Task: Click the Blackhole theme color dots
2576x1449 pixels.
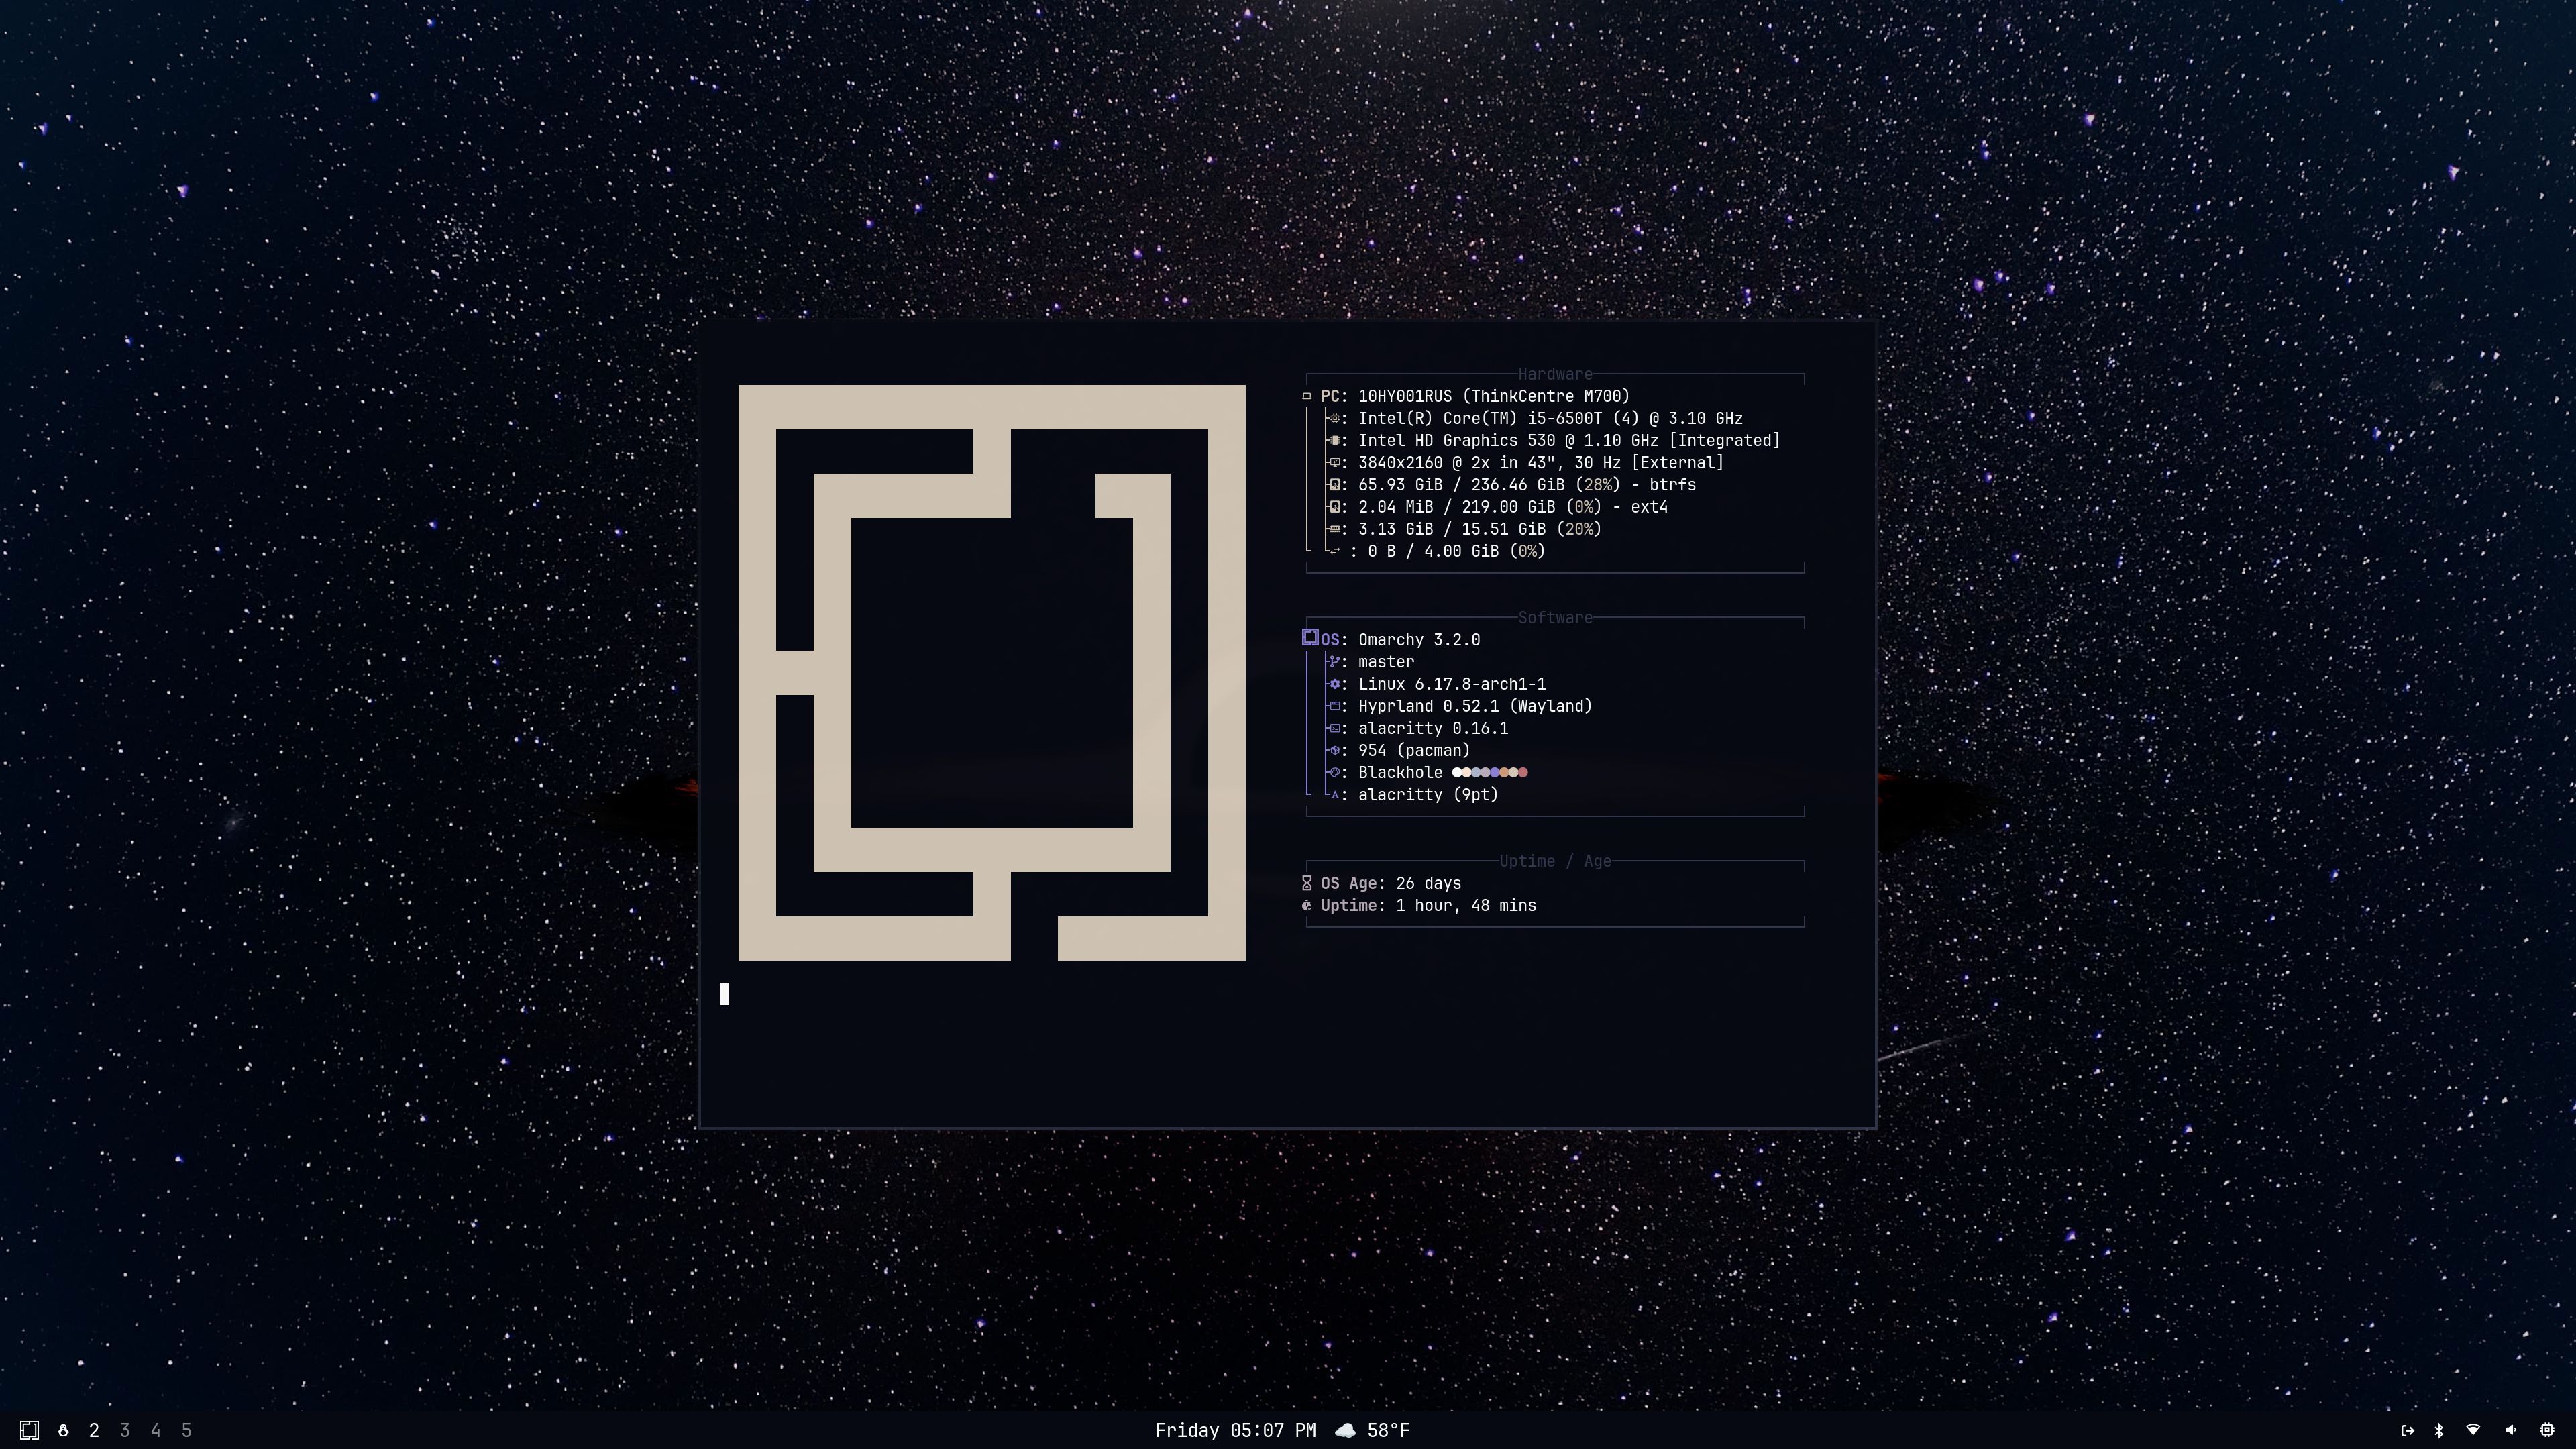Action: pos(1489,772)
